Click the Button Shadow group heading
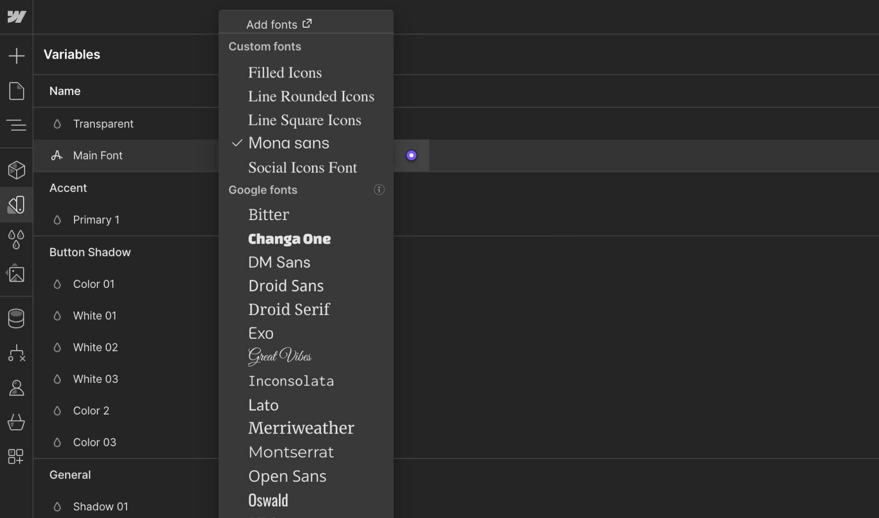The image size is (879, 518). click(90, 252)
